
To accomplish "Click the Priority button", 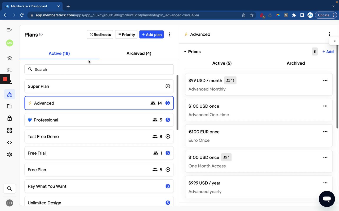I will [x=126, y=35].
